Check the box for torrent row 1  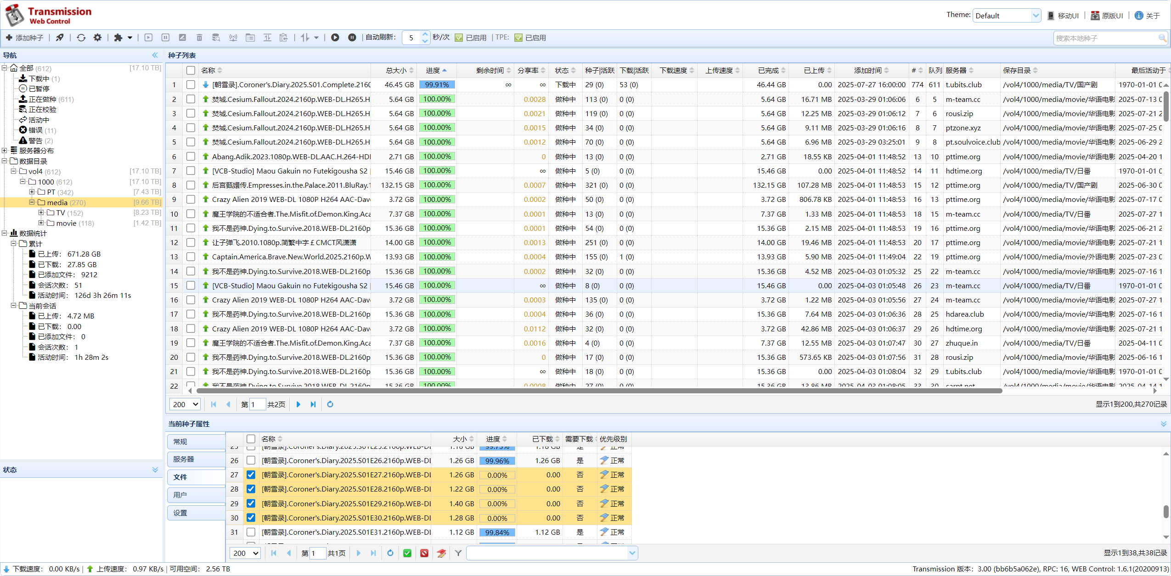click(x=191, y=85)
